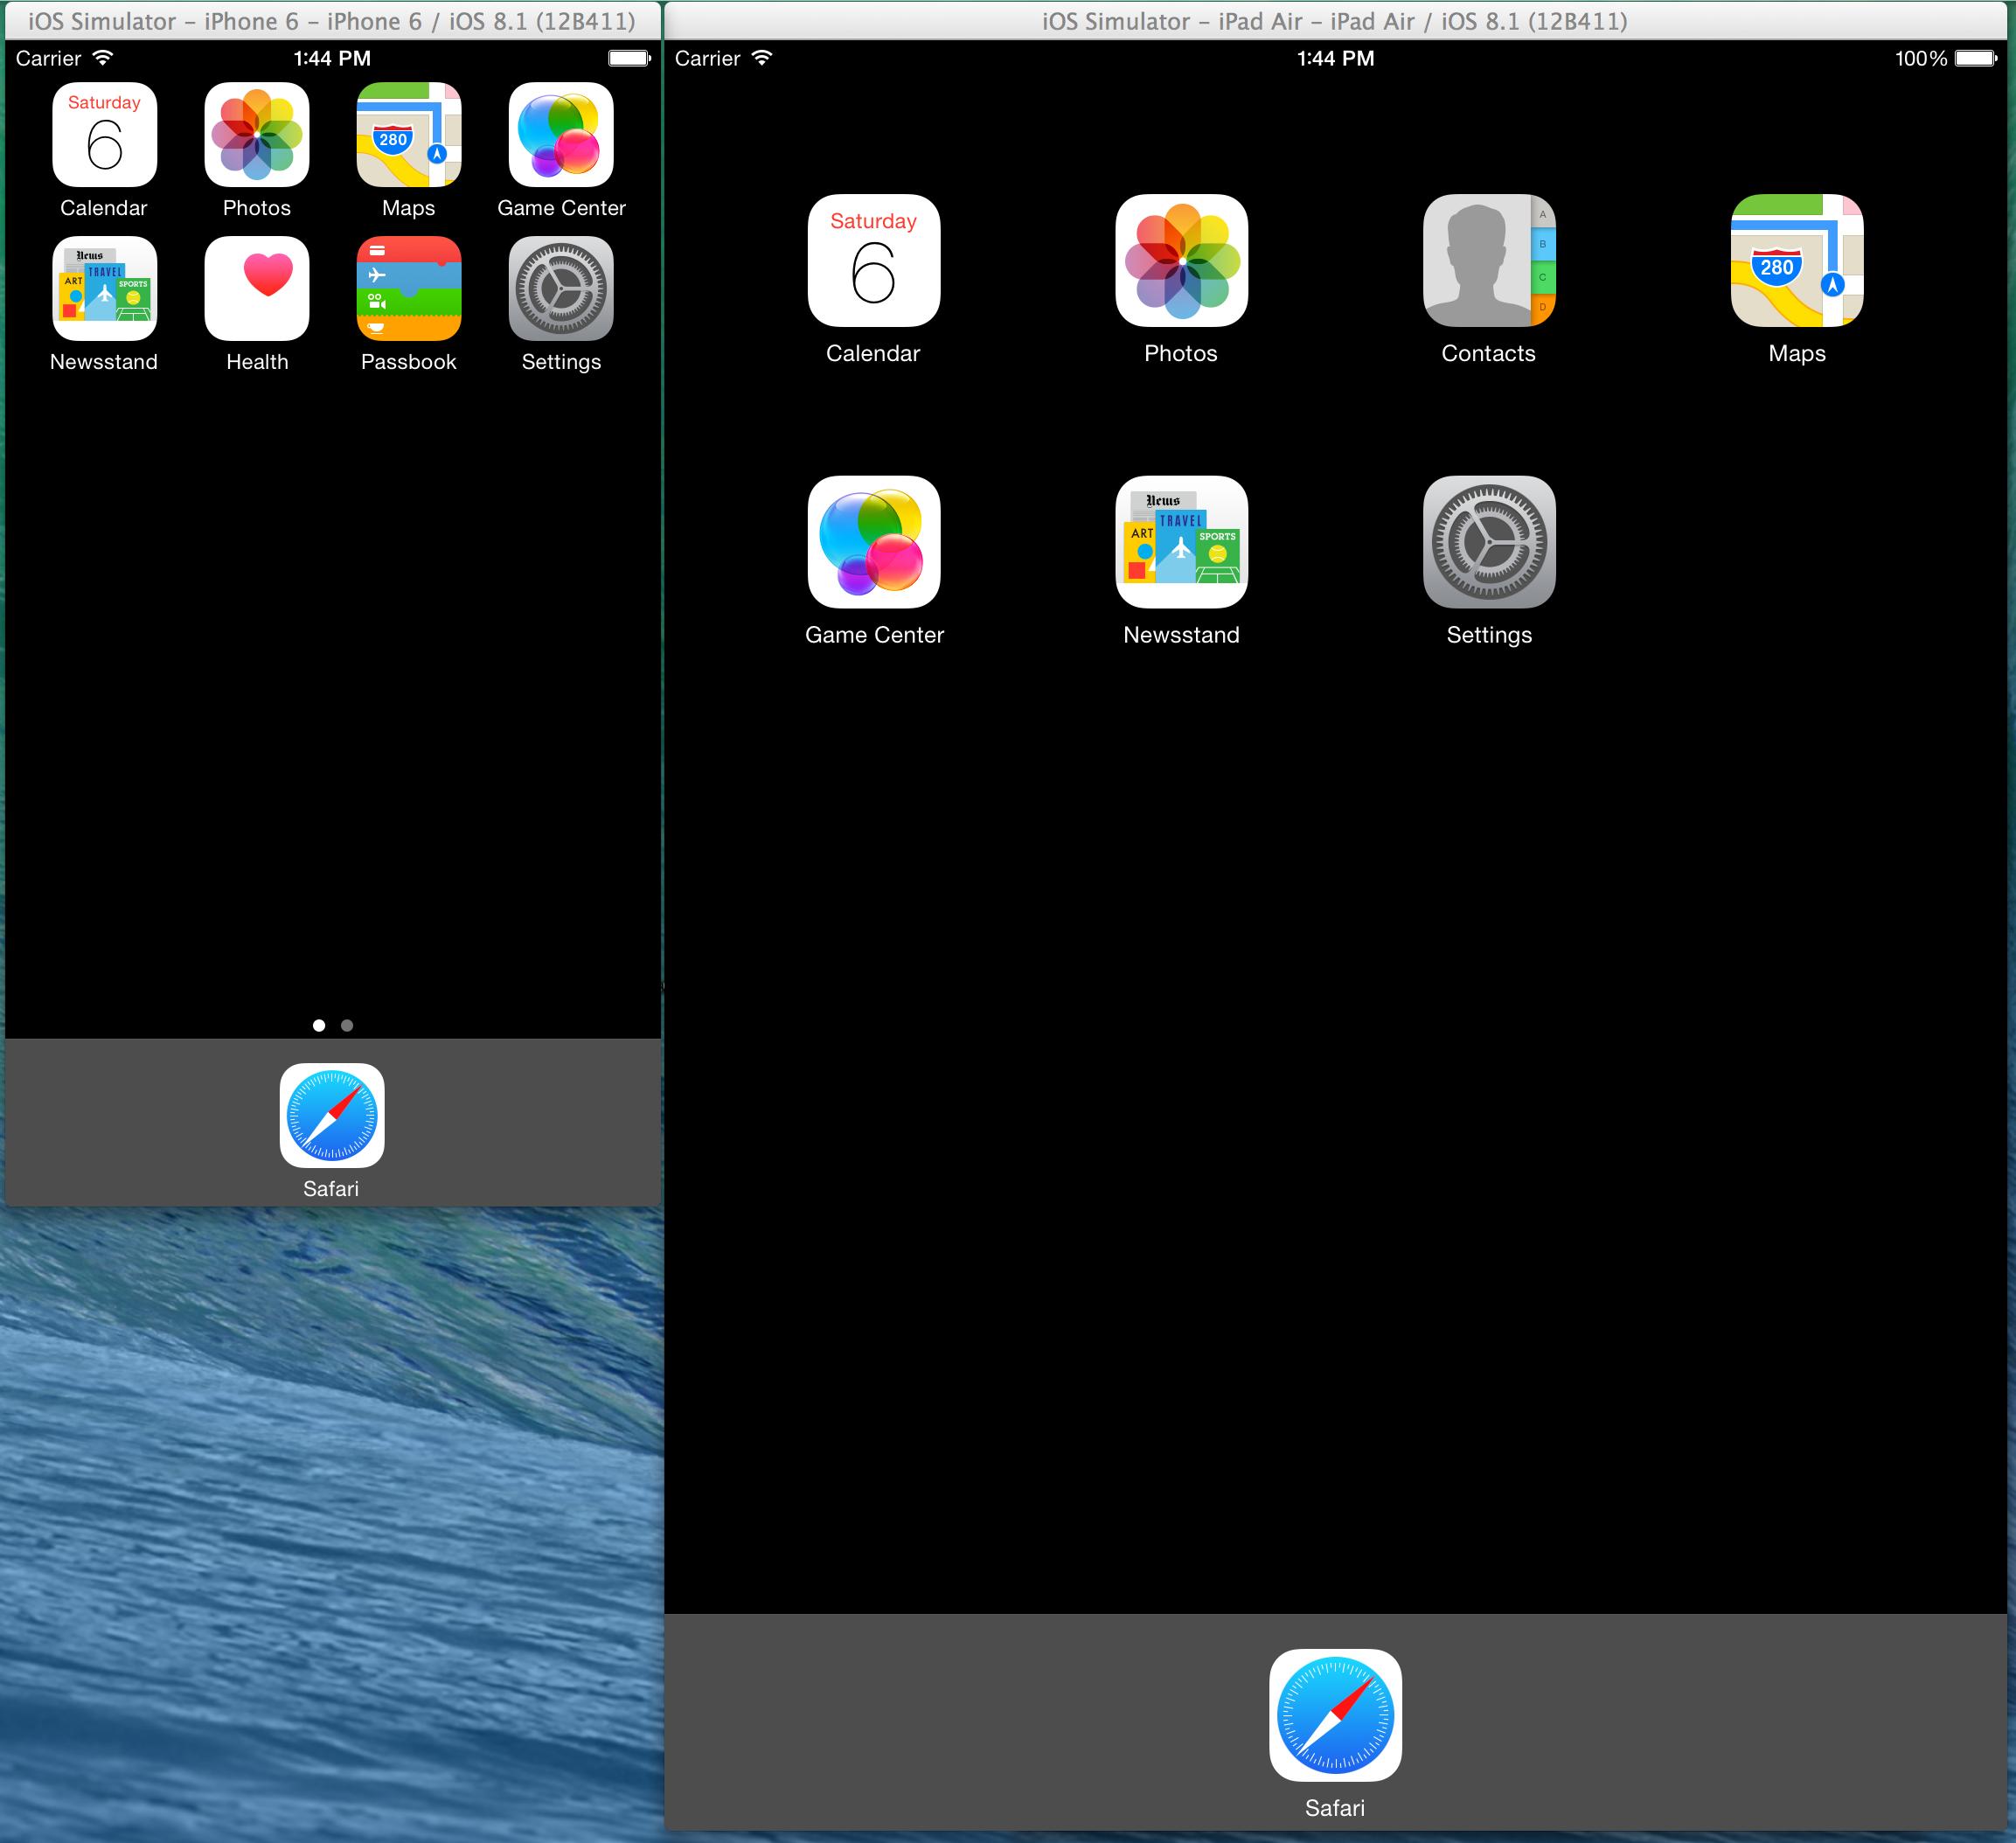The height and width of the screenshot is (1843, 2016).
Task: Tap the Wi-Fi indicator on iPhone 6 status bar
Action: pyautogui.click(x=102, y=58)
